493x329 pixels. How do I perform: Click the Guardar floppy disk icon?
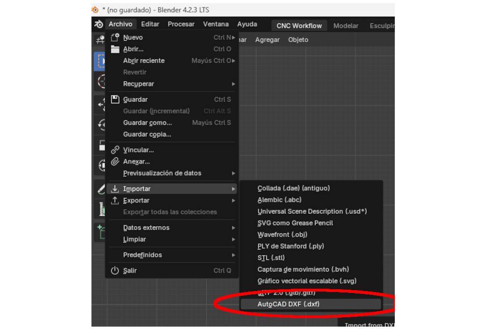pyautogui.click(x=115, y=99)
